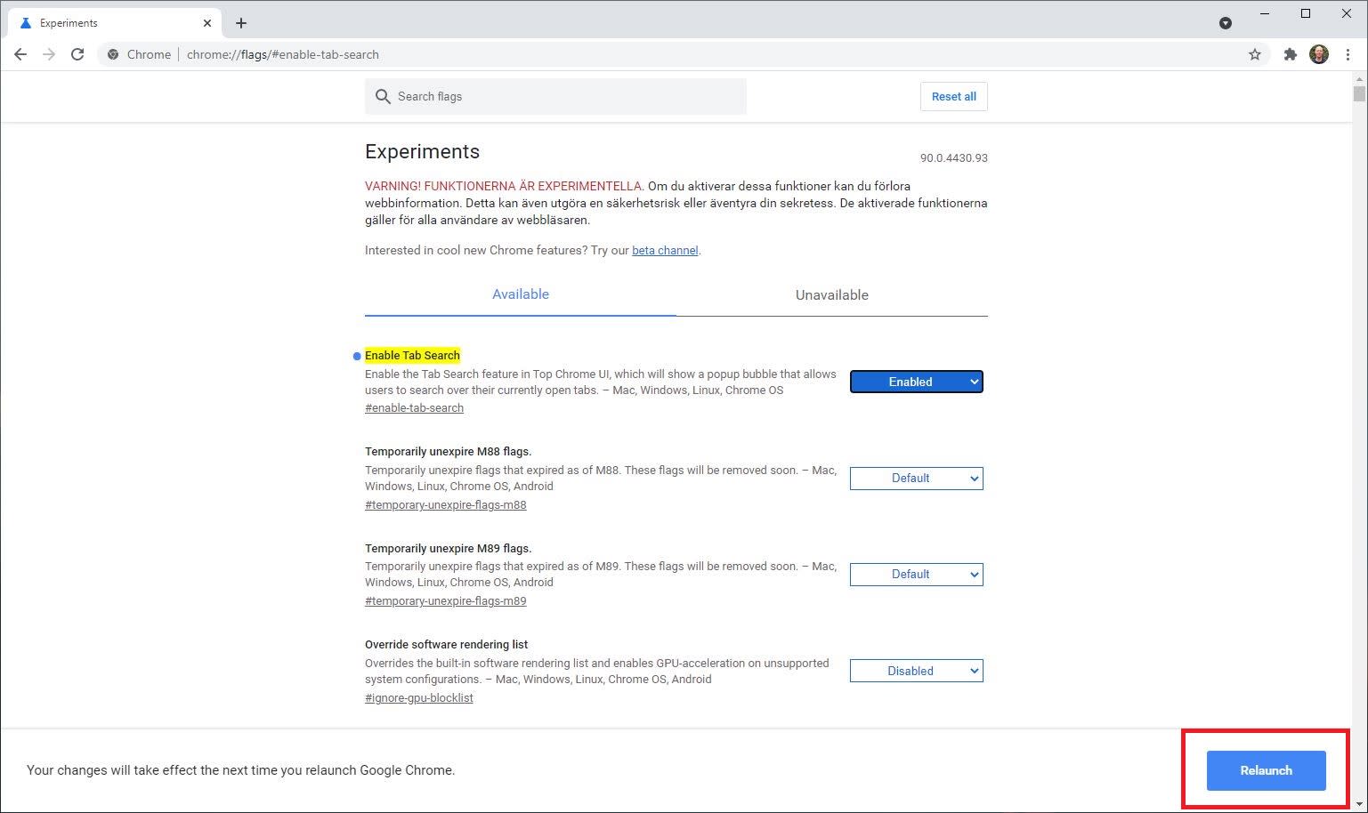Image resolution: width=1368 pixels, height=813 pixels.
Task: Open the Extensions puzzle icon
Action: [x=1290, y=54]
